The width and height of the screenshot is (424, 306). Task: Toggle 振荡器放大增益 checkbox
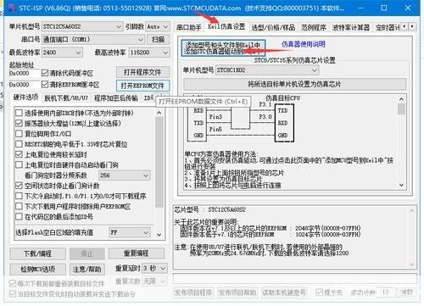click(x=19, y=123)
